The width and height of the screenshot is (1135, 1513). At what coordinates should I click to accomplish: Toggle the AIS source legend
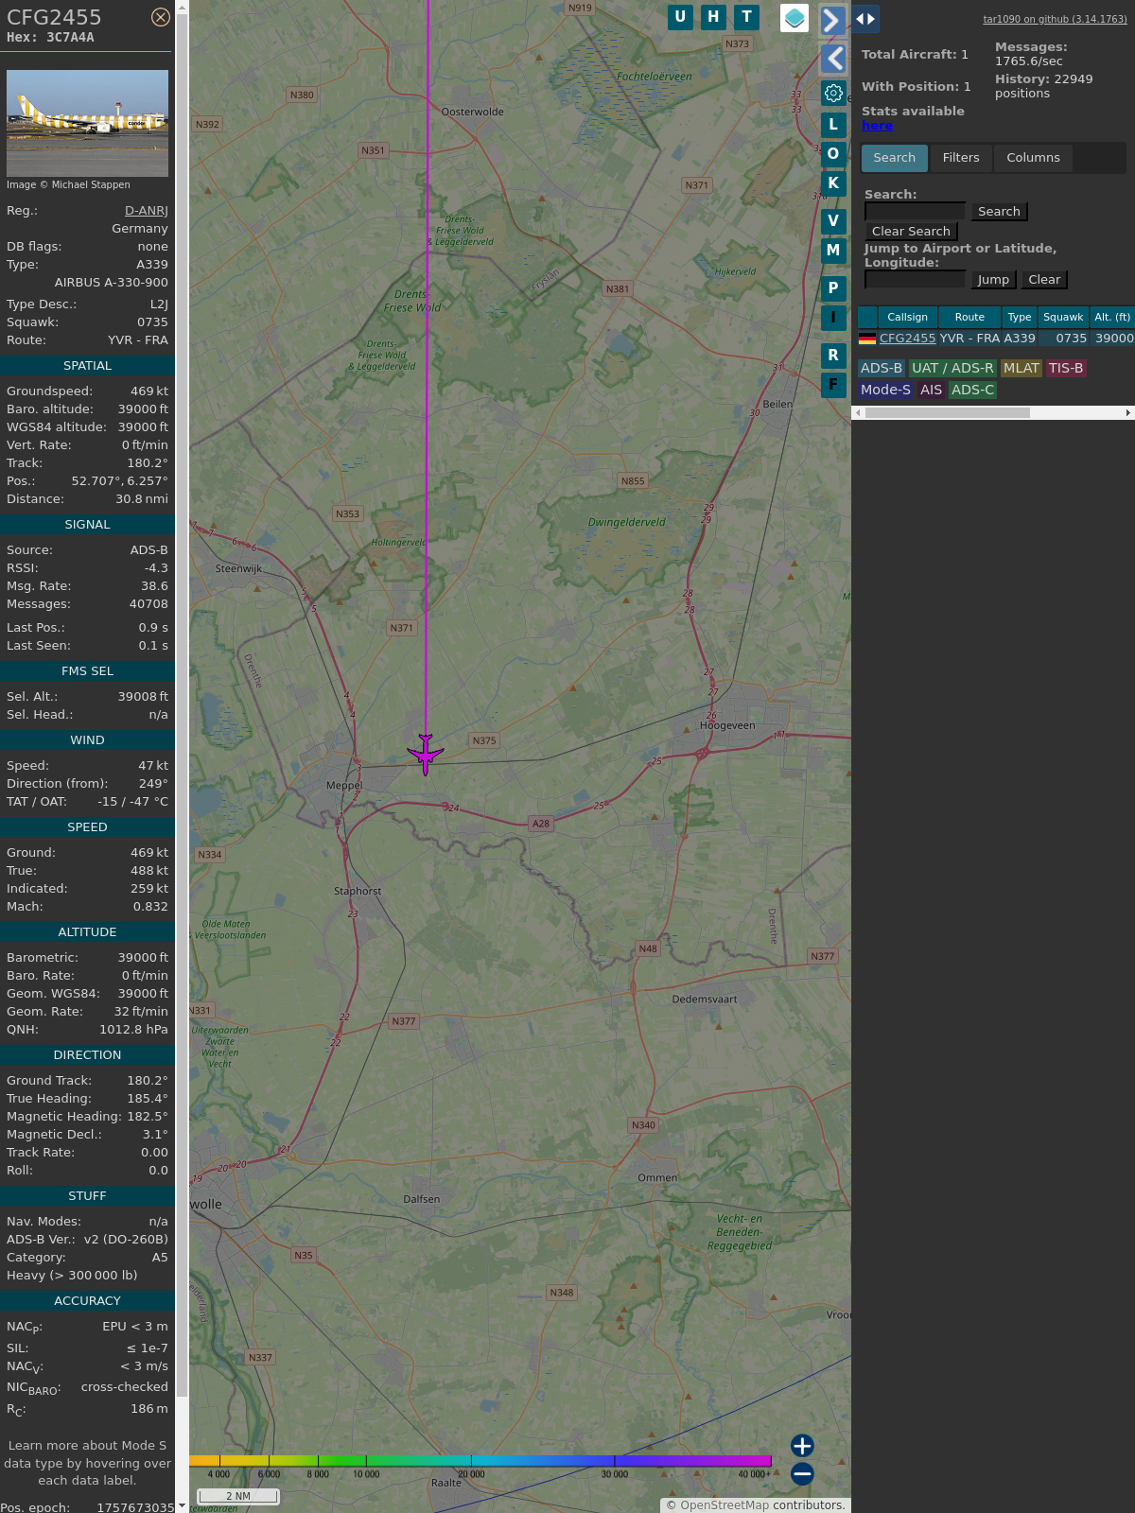932,390
